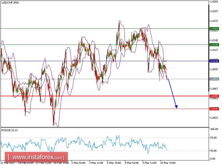Click the 1.0097 price axis value
222x166 pixels.
tap(214, 69)
